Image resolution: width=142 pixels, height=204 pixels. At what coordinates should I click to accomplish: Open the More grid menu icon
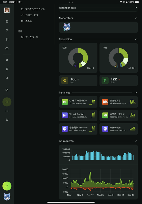tap(7, 111)
